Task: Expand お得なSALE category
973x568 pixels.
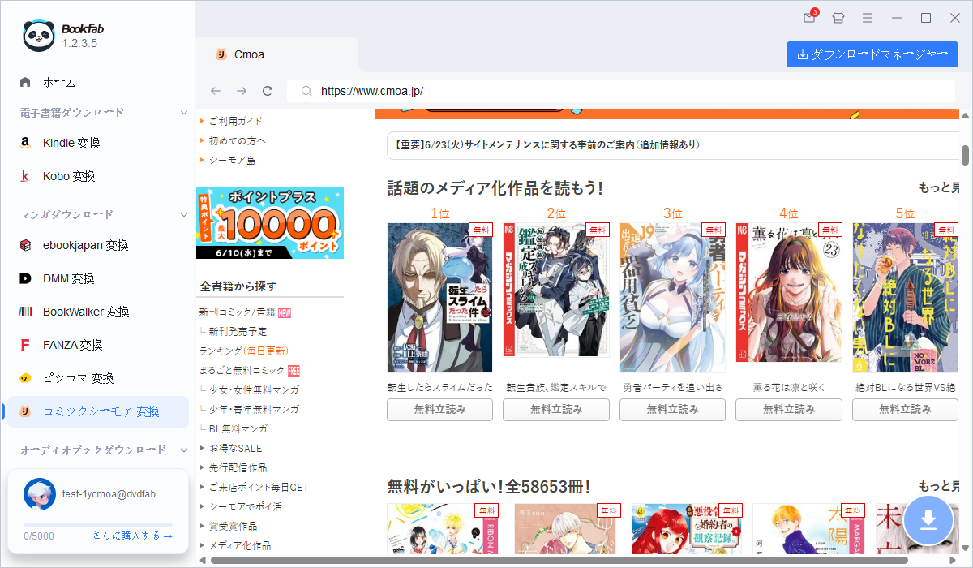Action: click(x=202, y=448)
